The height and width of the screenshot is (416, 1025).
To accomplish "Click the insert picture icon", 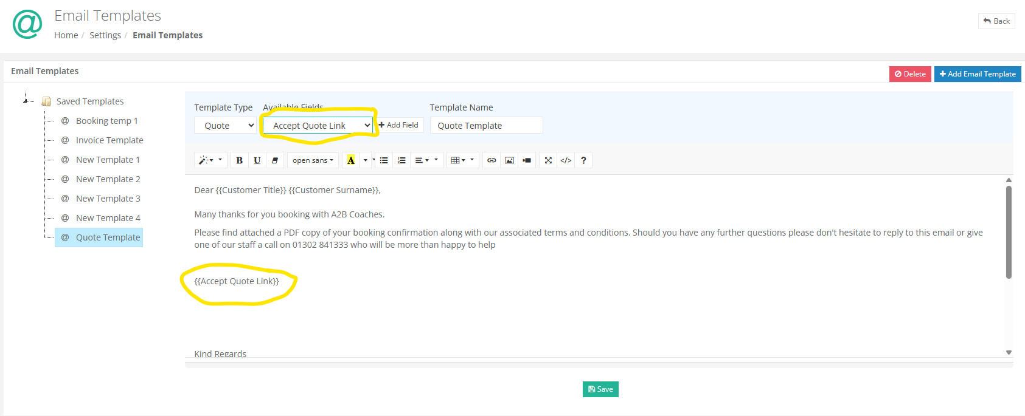I will 509,160.
